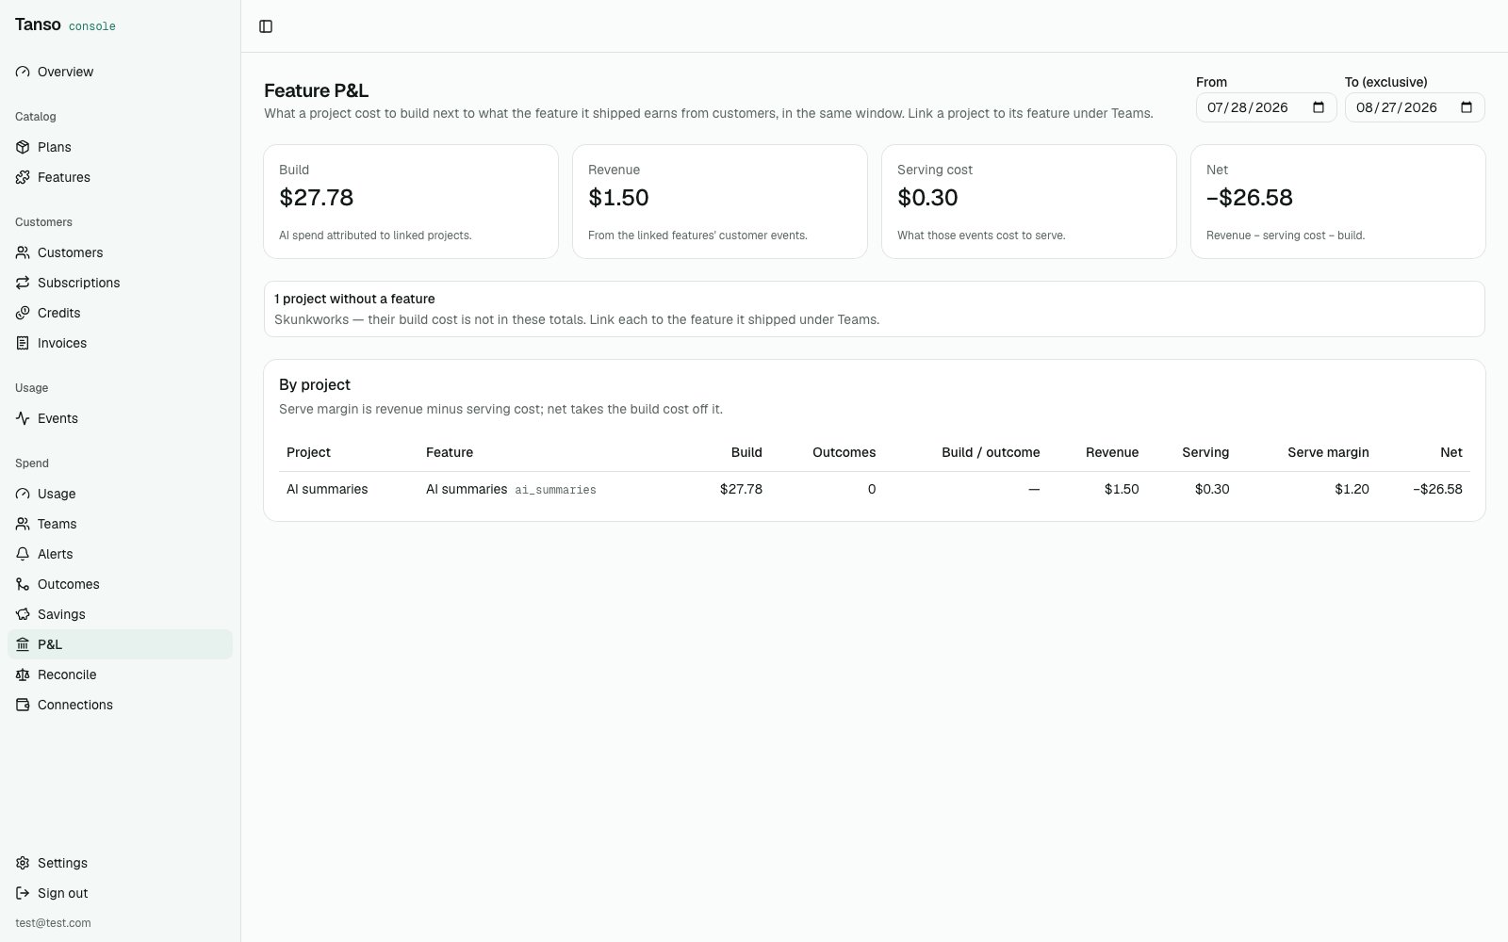Screen dimensions: 1508x942
Task: Click the Build total $27.78 card
Action: tap(411, 202)
